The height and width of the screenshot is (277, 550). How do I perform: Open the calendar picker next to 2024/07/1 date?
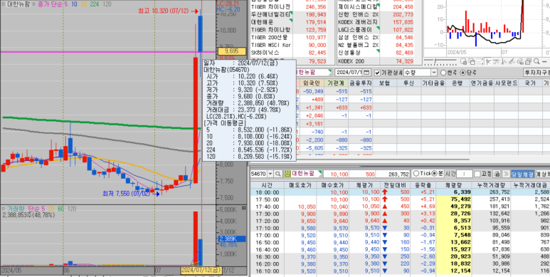pyautogui.click(x=366, y=73)
